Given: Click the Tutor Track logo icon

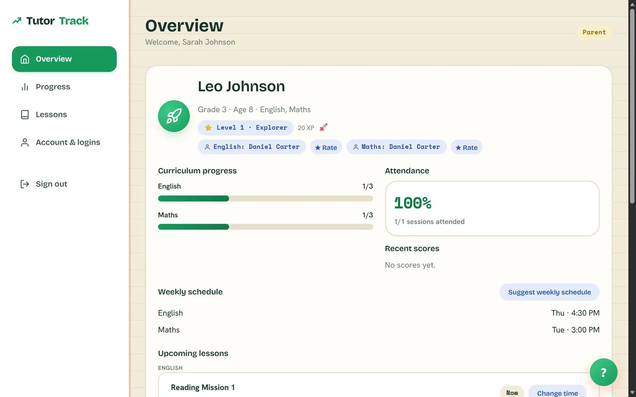Looking at the screenshot, I should tap(17, 21).
